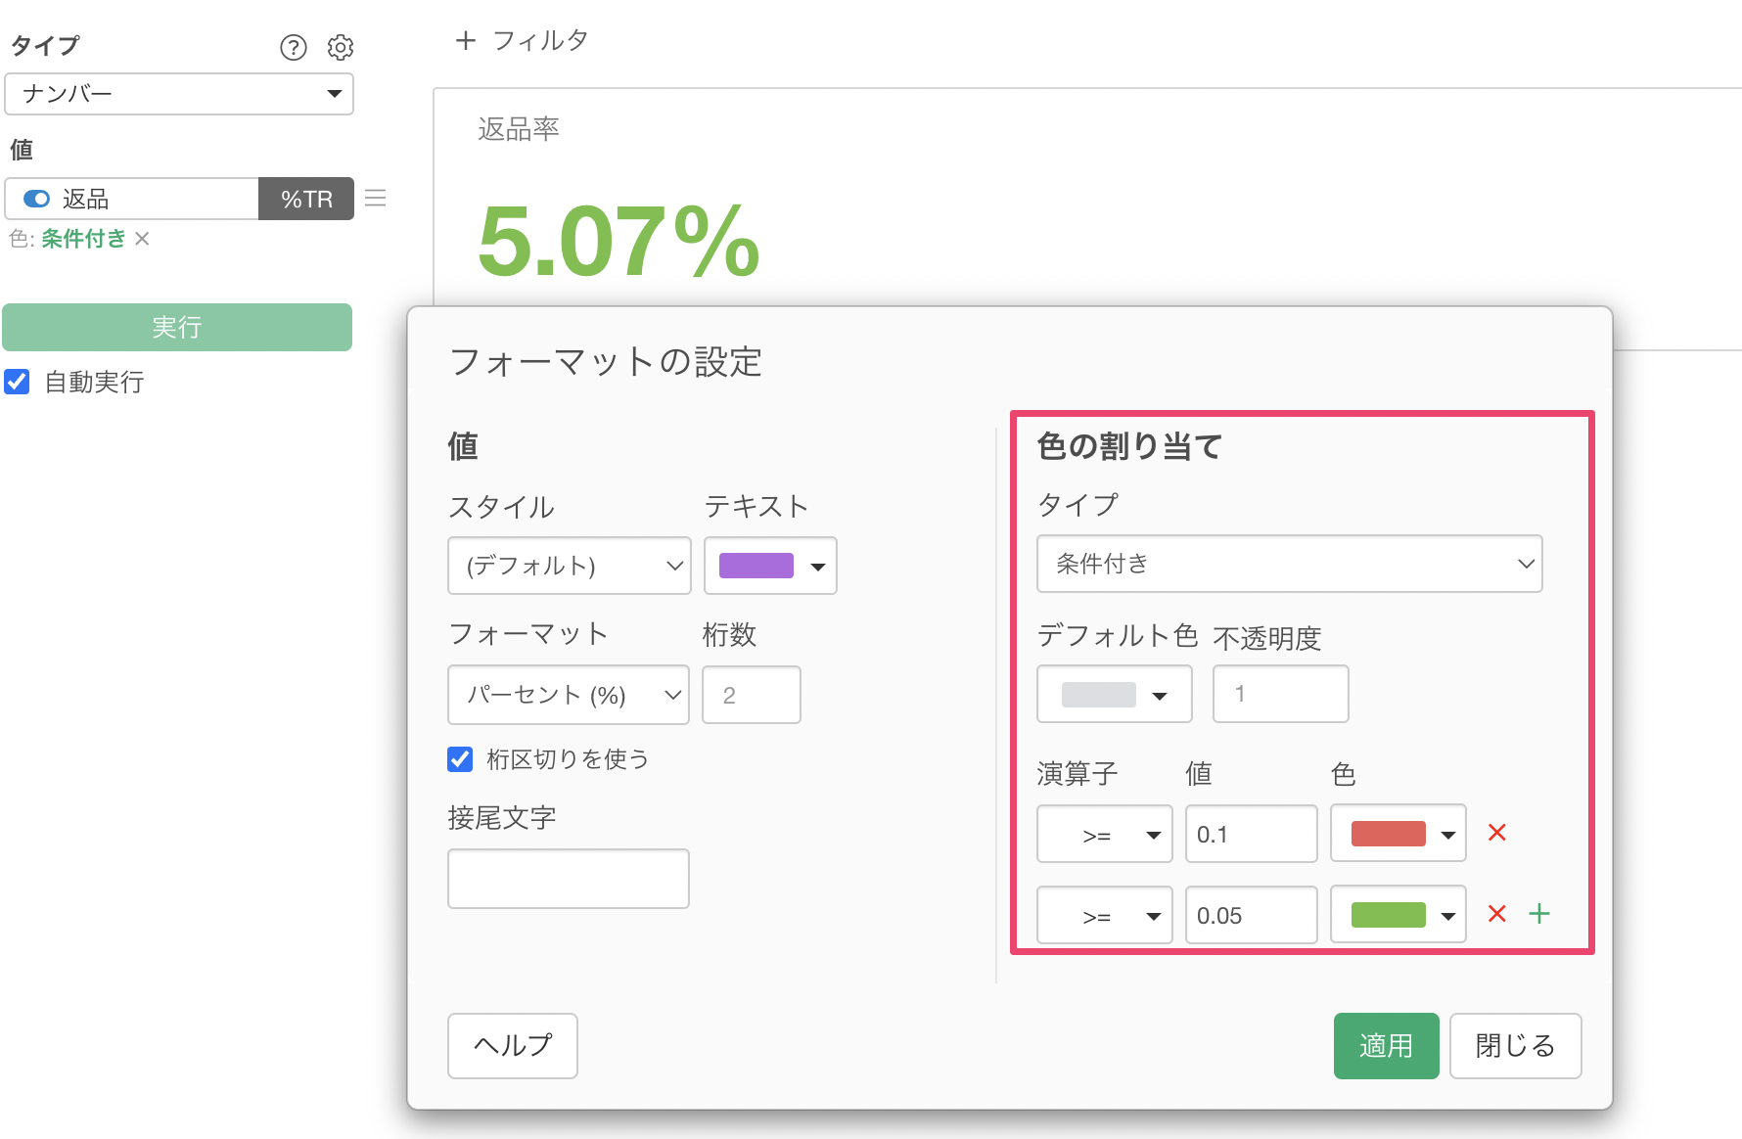Delete the 0.05 condition row
The image size is (1742, 1139).
click(1496, 914)
